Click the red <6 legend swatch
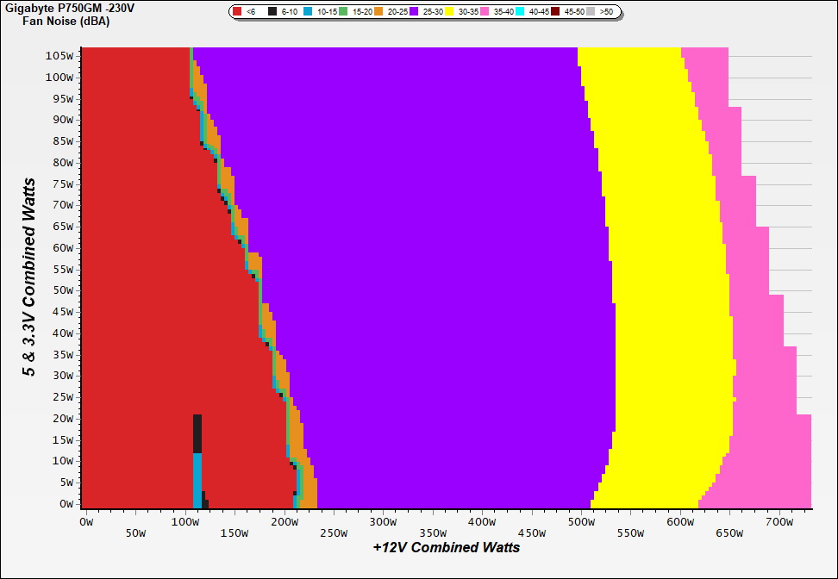The width and height of the screenshot is (838, 579). (239, 12)
